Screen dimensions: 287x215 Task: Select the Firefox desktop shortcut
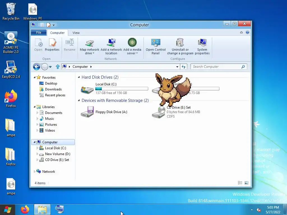[11, 99]
